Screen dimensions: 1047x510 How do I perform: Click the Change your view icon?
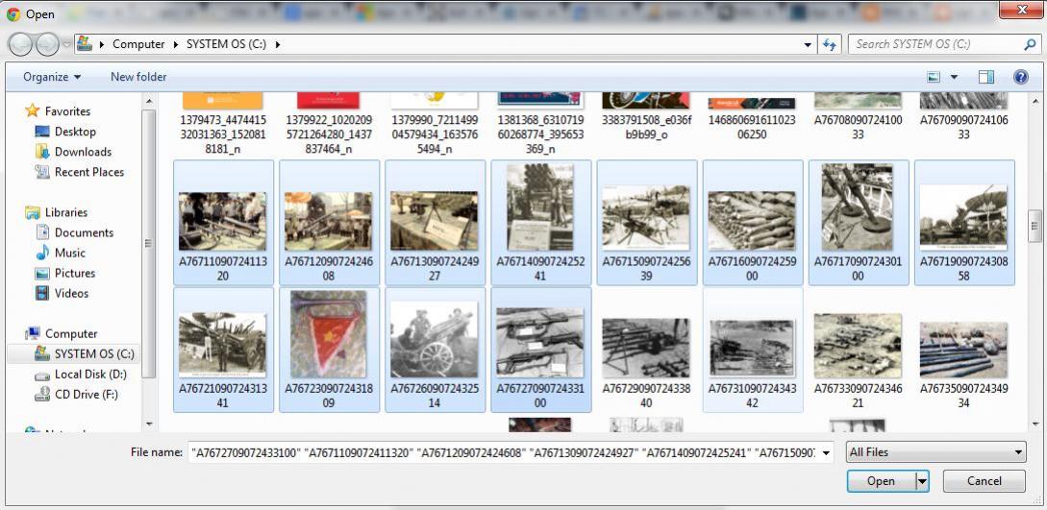click(934, 78)
